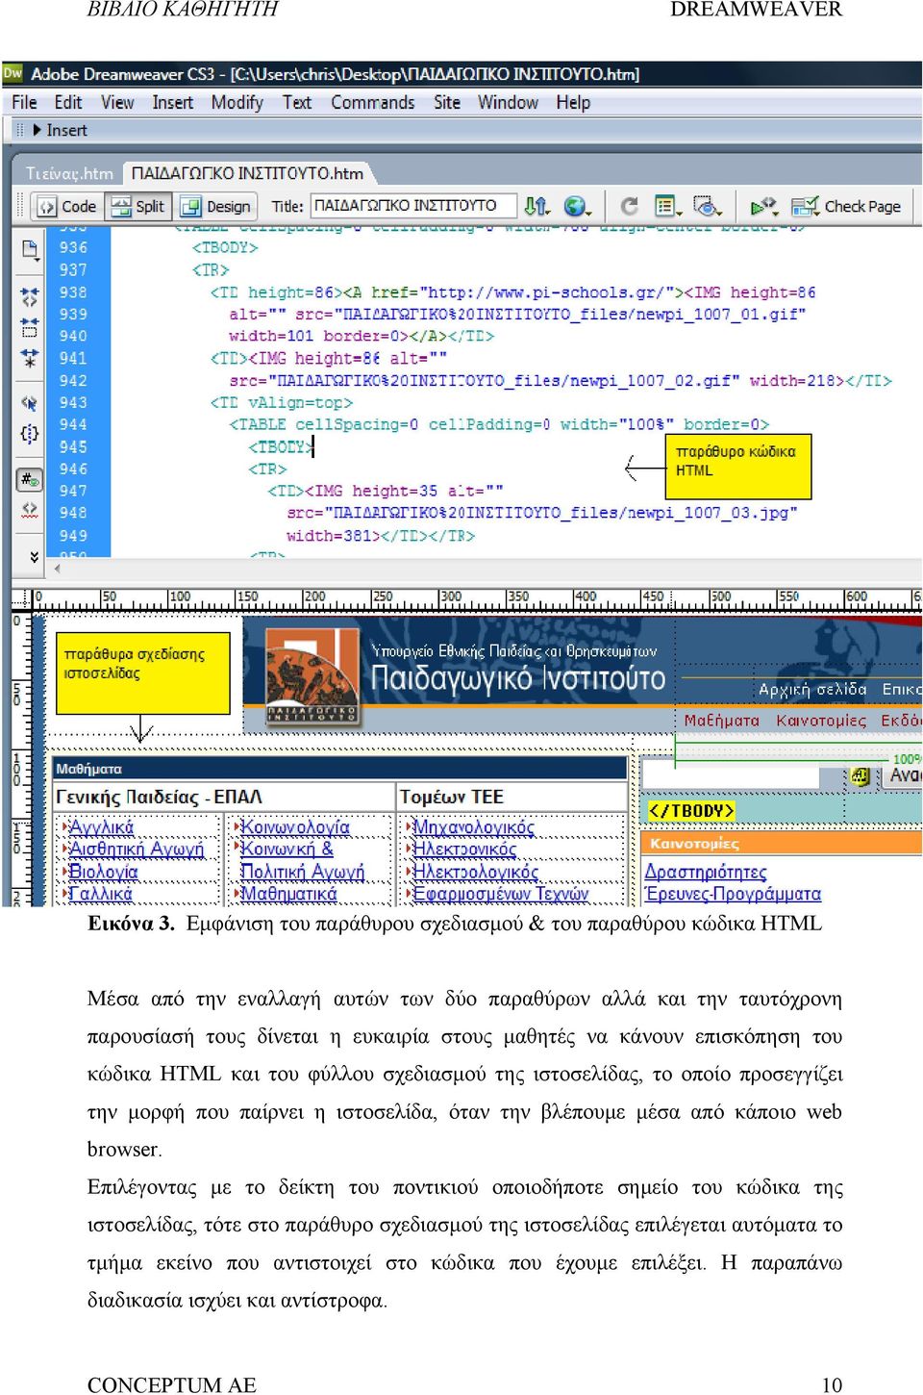This screenshot has height=1395, width=923.
Task: Click the Collapse Selection icon
Action: point(30,327)
